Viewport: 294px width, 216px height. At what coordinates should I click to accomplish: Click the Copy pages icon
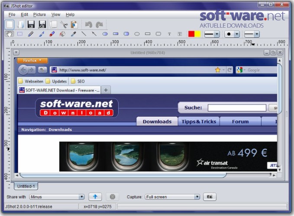53,25
